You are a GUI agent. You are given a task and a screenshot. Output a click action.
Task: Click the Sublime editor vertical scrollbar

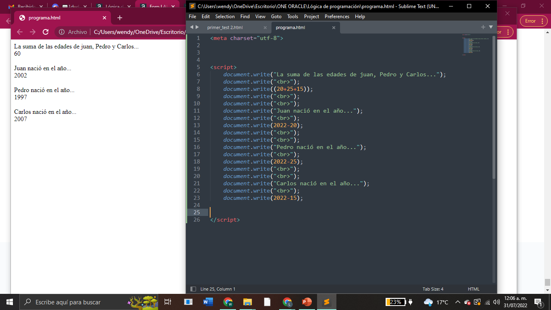click(x=494, y=107)
